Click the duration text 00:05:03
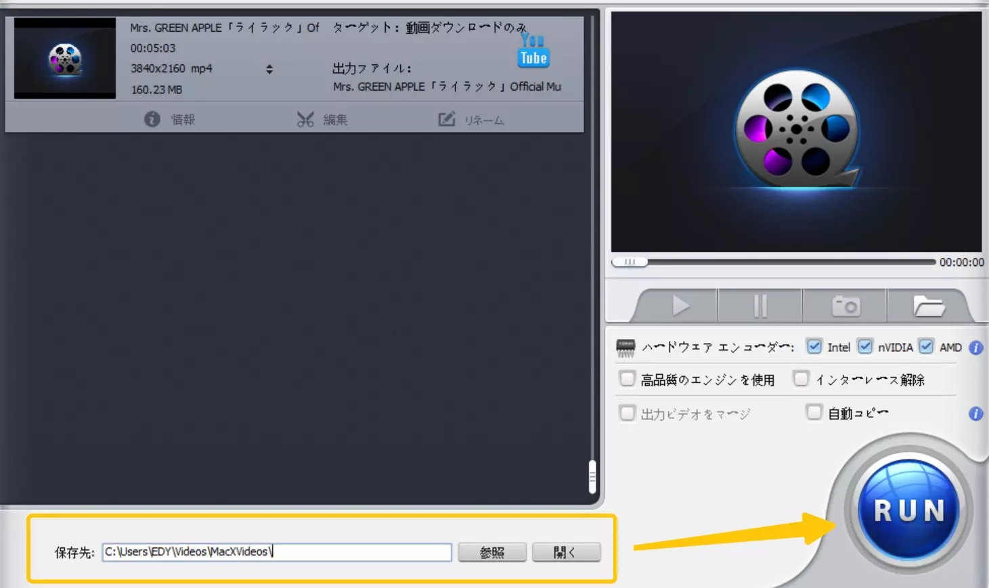 pyautogui.click(x=153, y=48)
